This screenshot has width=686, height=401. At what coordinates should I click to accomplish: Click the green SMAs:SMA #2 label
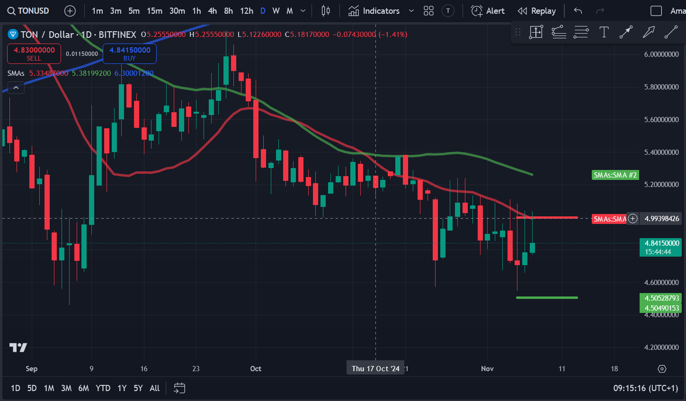click(x=615, y=175)
